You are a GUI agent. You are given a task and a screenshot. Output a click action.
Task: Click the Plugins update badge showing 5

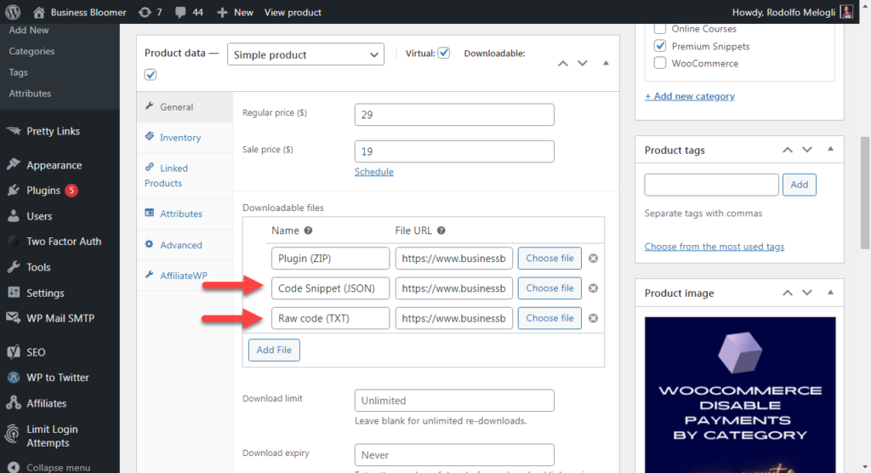pyautogui.click(x=71, y=191)
